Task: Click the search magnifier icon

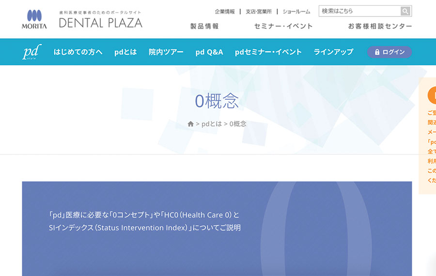Action: (405, 11)
